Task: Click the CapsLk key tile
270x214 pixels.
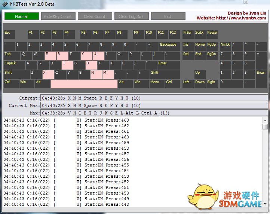Action: [x=14, y=65]
